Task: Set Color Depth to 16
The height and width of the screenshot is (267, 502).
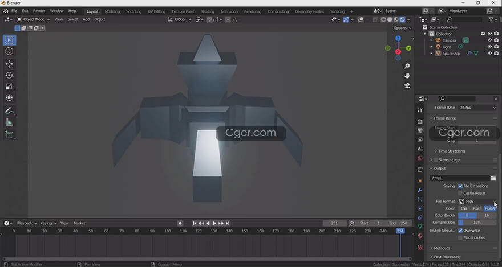Action: (487, 215)
